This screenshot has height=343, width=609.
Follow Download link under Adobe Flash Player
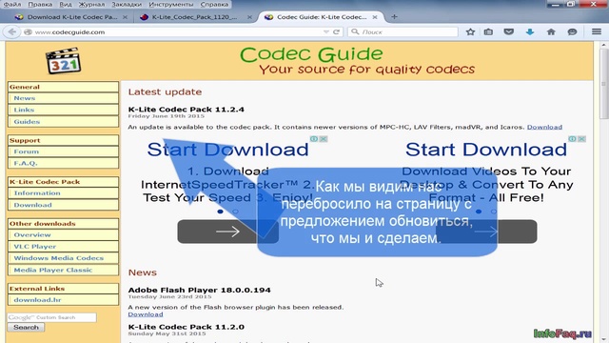pos(146,314)
